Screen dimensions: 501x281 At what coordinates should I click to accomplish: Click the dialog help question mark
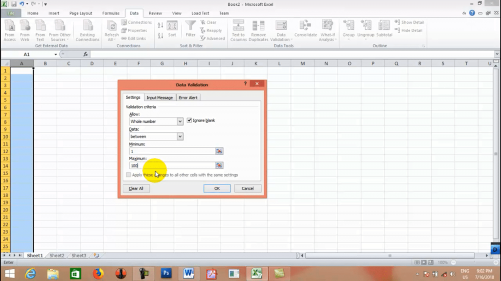(245, 83)
